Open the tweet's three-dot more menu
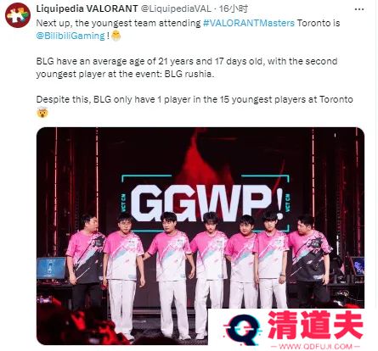The width and height of the screenshot is (378, 351). click(x=359, y=9)
